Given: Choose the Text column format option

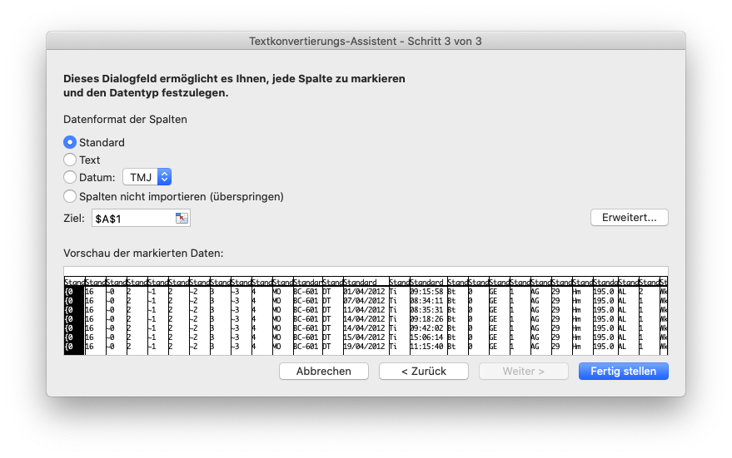Looking at the screenshot, I should pos(70,160).
